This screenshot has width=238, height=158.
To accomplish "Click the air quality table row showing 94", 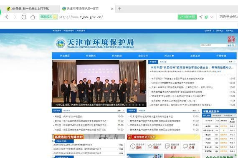I will 219,130.
